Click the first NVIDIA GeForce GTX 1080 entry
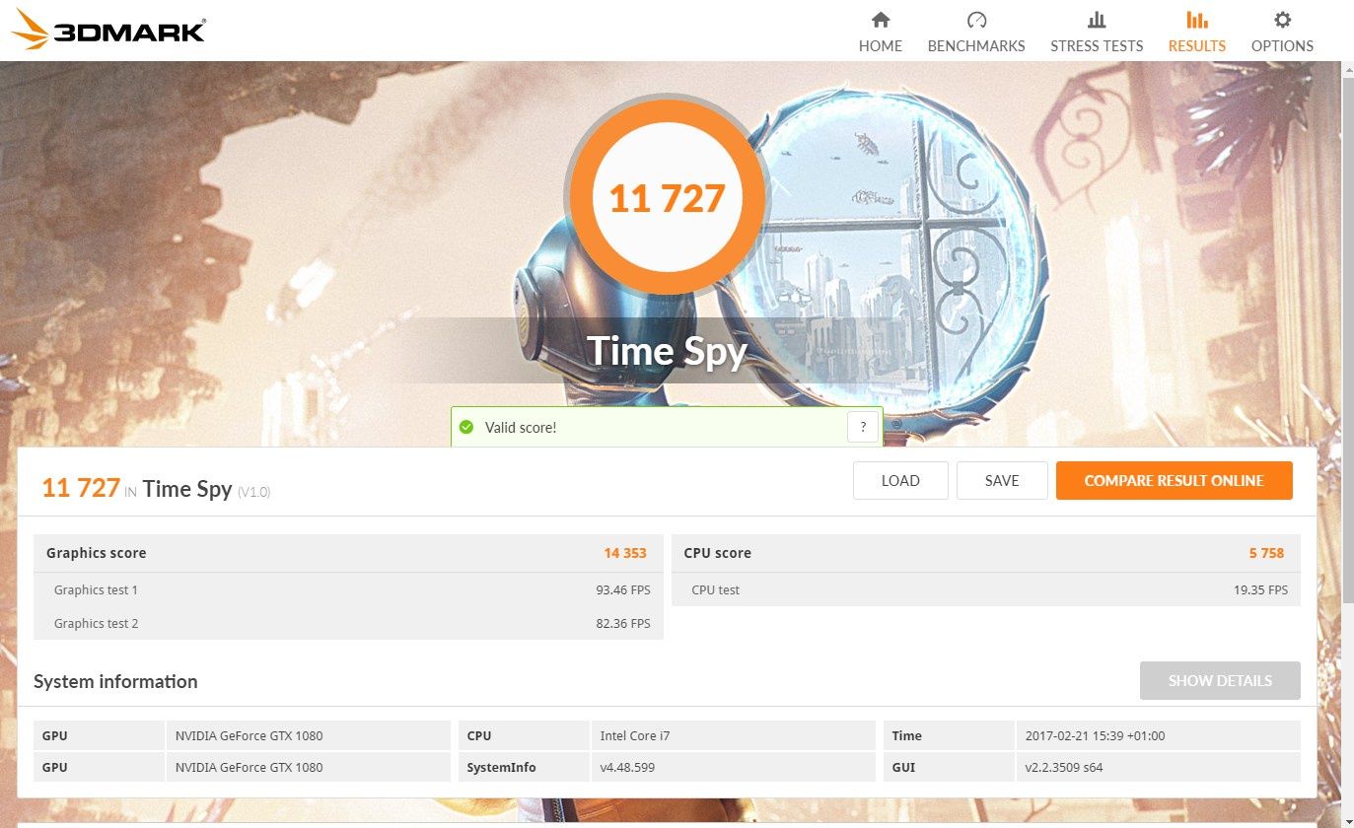1354x828 pixels. coord(249,735)
